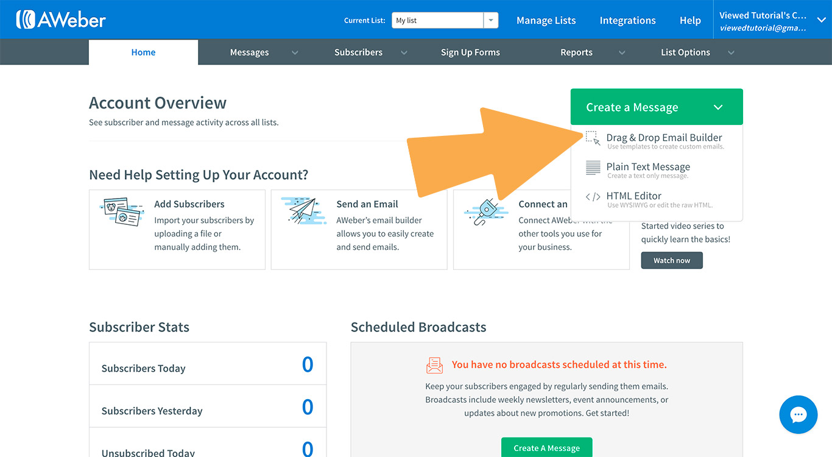Click the Subscribers Today count

click(308, 364)
